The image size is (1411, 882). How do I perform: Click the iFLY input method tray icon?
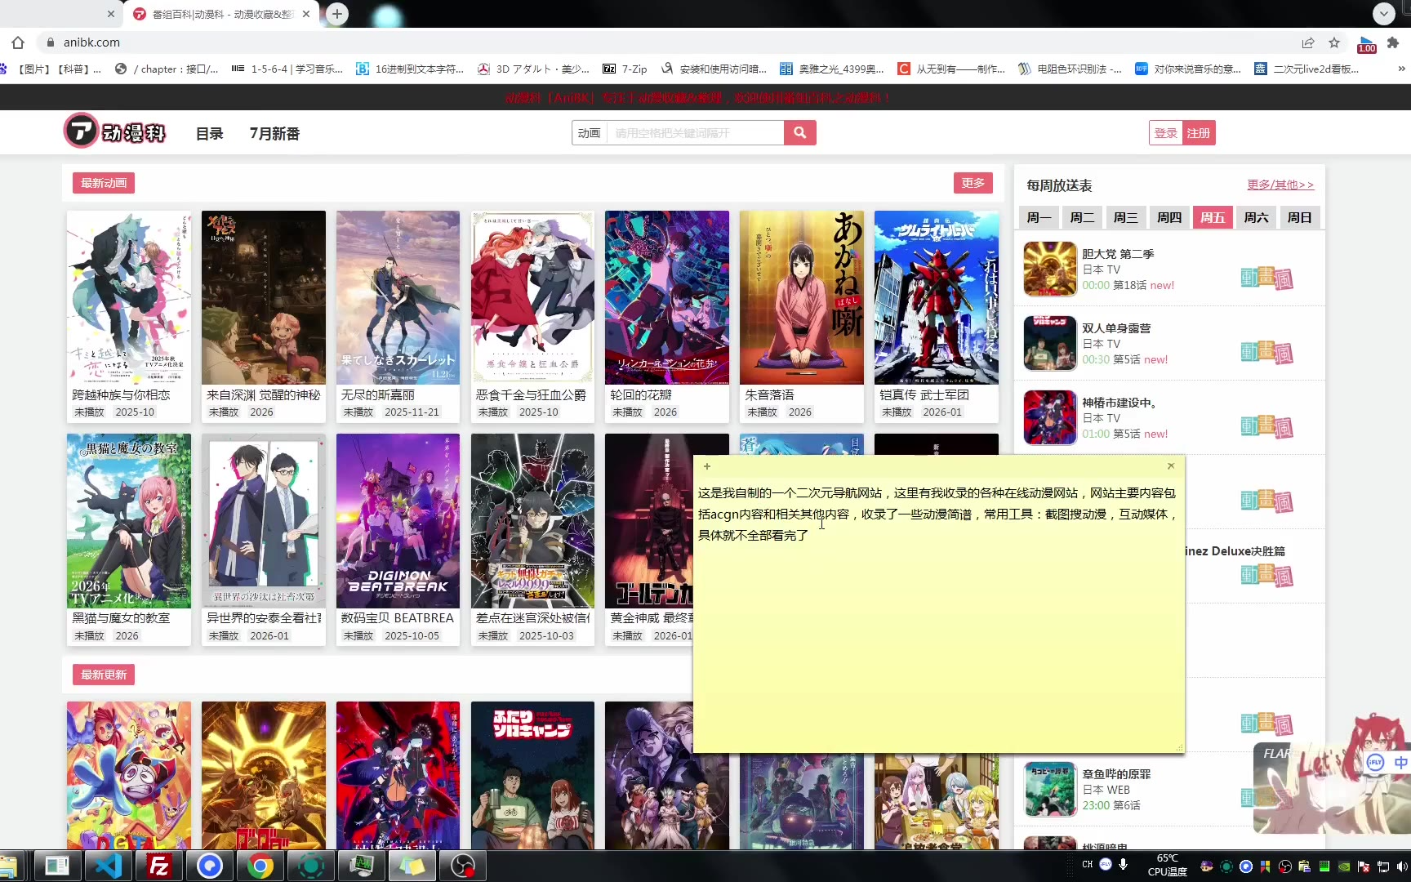pos(1106,864)
